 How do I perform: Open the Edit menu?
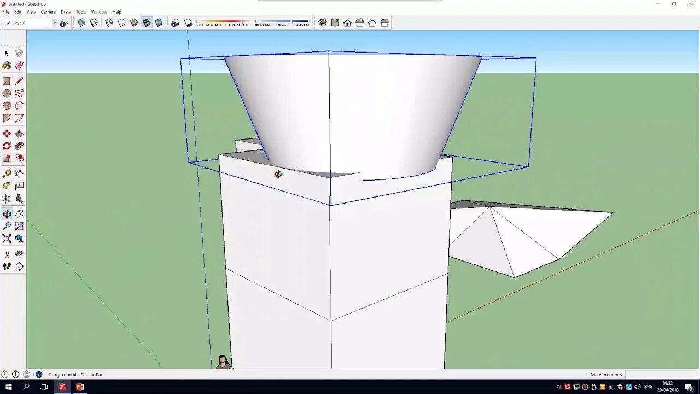tap(18, 12)
